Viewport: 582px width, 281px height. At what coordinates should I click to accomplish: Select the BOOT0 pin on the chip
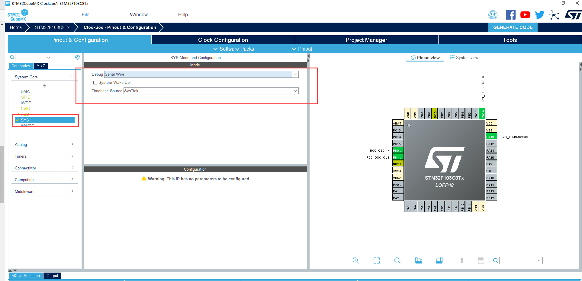click(435, 113)
